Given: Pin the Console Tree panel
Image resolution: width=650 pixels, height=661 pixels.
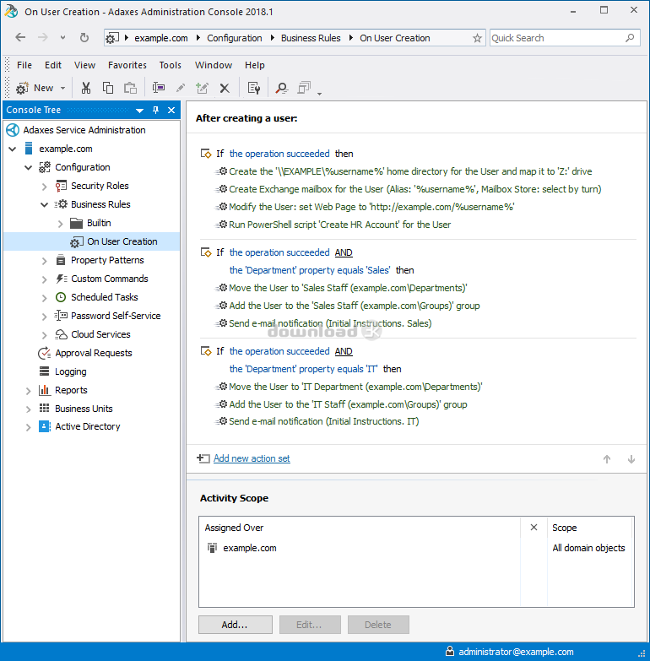Looking at the screenshot, I should [155, 110].
